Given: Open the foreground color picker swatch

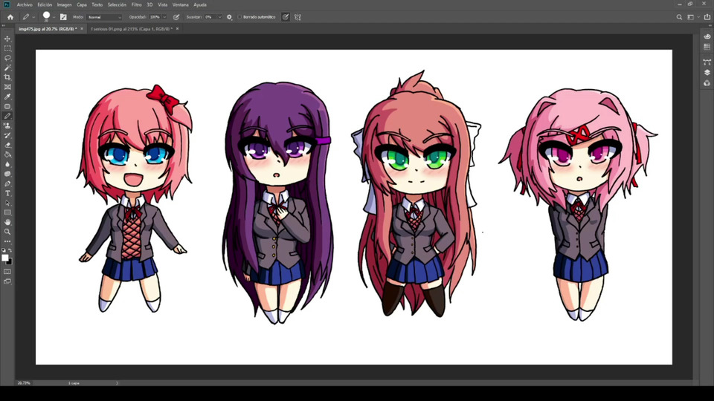Looking at the screenshot, I should point(4,258).
